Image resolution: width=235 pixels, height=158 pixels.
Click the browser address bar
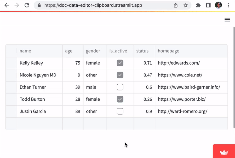[105, 5]
